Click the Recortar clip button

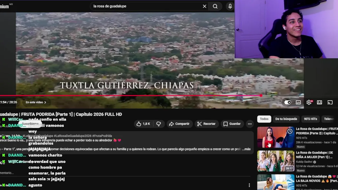click(206, 124)
